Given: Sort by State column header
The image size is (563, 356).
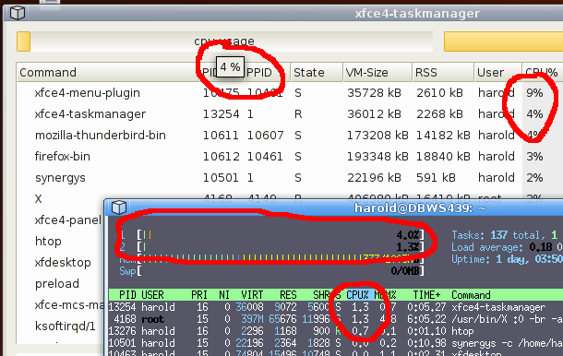Looking at the screenshot, I should pos(316,73).
